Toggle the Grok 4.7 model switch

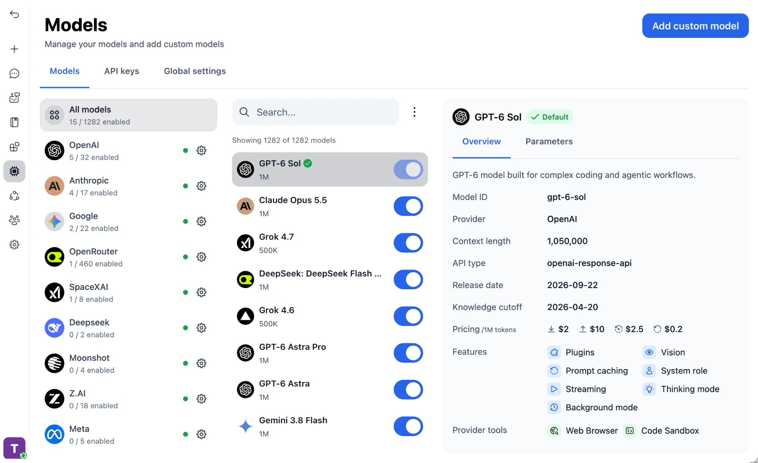click(408, 243)
